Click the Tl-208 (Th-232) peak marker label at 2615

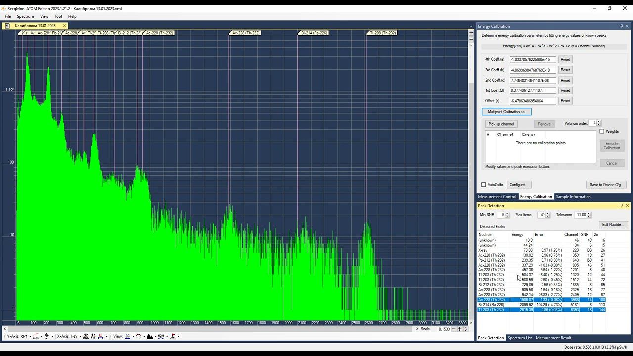pos(383,33)
